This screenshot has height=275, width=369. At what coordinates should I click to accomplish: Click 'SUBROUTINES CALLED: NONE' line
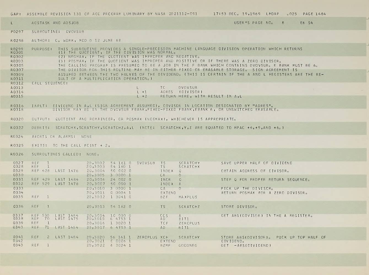[x=66, y=154]
